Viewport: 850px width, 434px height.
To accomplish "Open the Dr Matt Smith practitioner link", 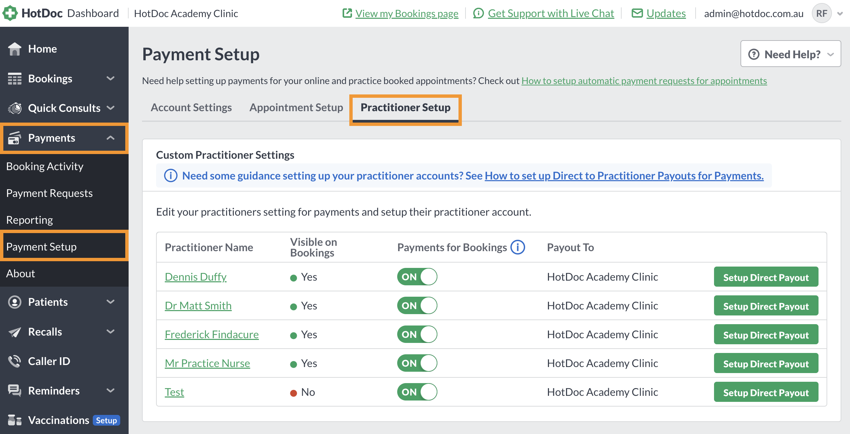I will [198, 306].
